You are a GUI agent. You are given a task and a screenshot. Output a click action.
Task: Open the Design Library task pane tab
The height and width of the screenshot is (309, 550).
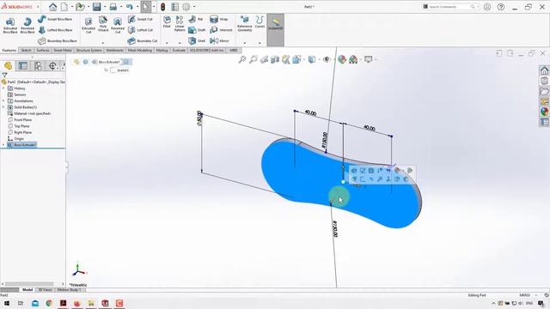pyautogui.click(x=544, y=81)
